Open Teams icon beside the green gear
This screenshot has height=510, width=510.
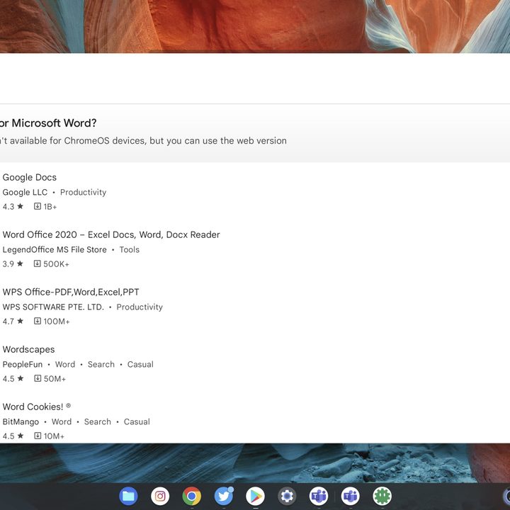tap(351, 496)
